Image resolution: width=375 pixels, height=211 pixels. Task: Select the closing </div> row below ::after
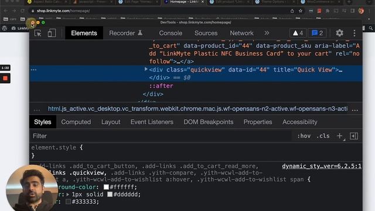(153, 94)
